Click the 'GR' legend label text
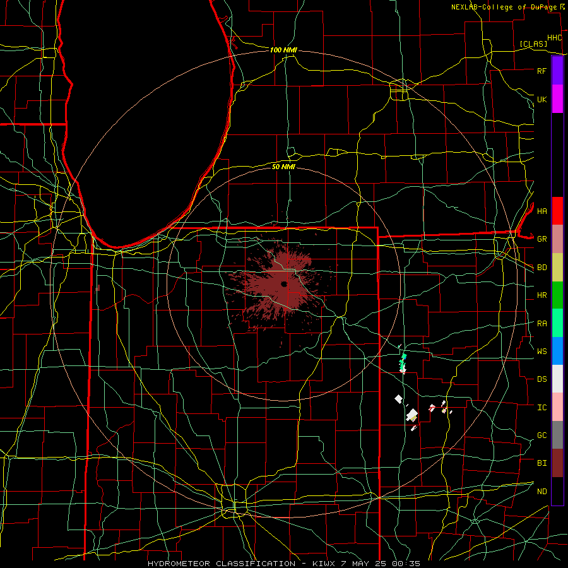Image resolution: width=568 pixels, height=568 pixels. 541,239
